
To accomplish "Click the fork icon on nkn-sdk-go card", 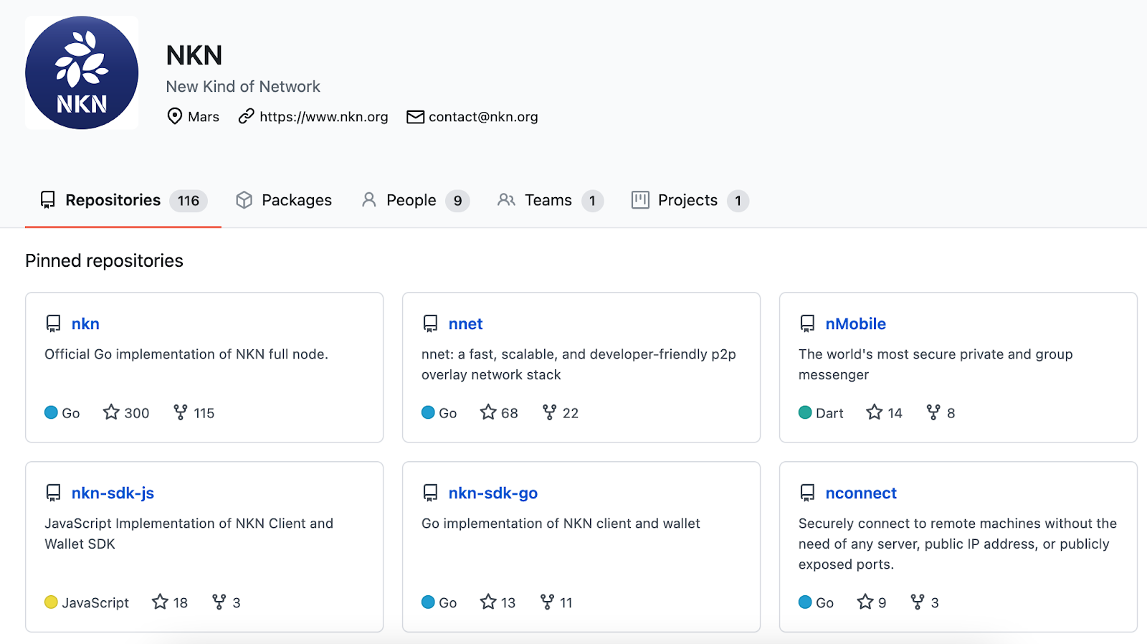I will click(x=548, y=602).
